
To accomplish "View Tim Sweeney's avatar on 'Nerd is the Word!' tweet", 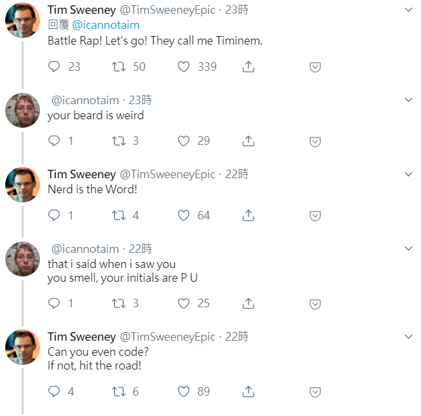I will 22,185.
